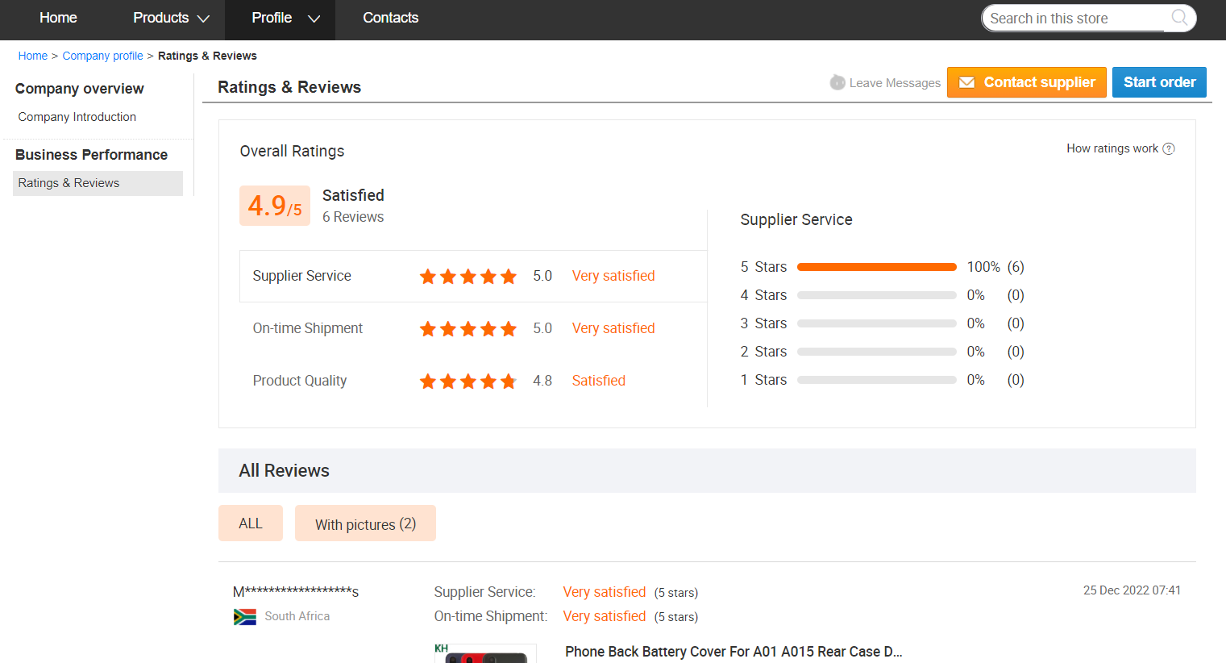
Task: Open Company Introduction in the sidebar
Action: point(77,117)
